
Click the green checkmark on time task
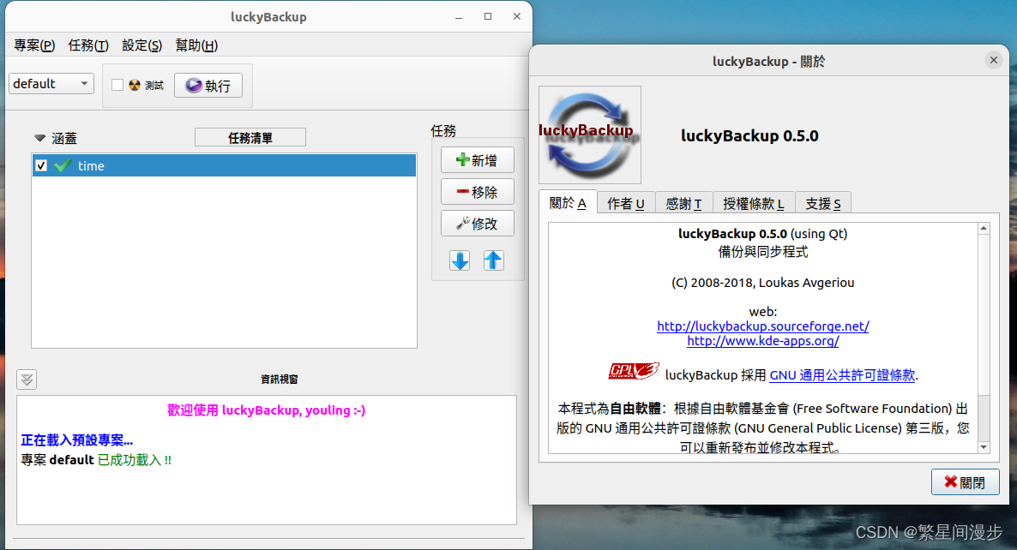63,166
